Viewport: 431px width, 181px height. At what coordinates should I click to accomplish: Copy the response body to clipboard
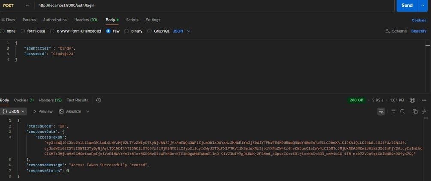[x=415, y=111]
